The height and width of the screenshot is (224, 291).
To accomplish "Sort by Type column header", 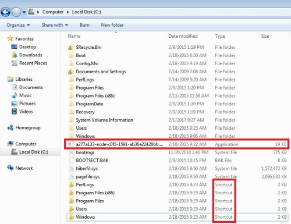I will click(x=220, y=36).
